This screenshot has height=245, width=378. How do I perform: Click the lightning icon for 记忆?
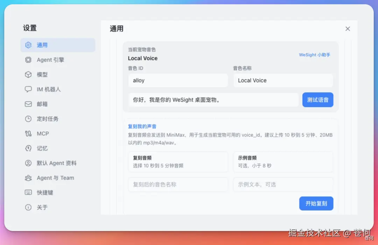pyautogui.click(x=28, y=148)
